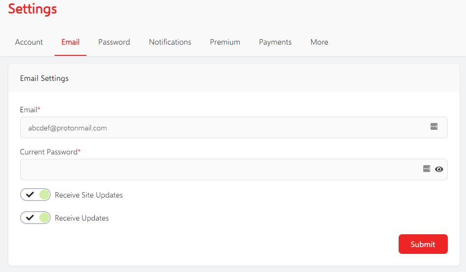This screenshot has height=272, width=466.
Task: Open the Account tab
Action: (29, 42)
